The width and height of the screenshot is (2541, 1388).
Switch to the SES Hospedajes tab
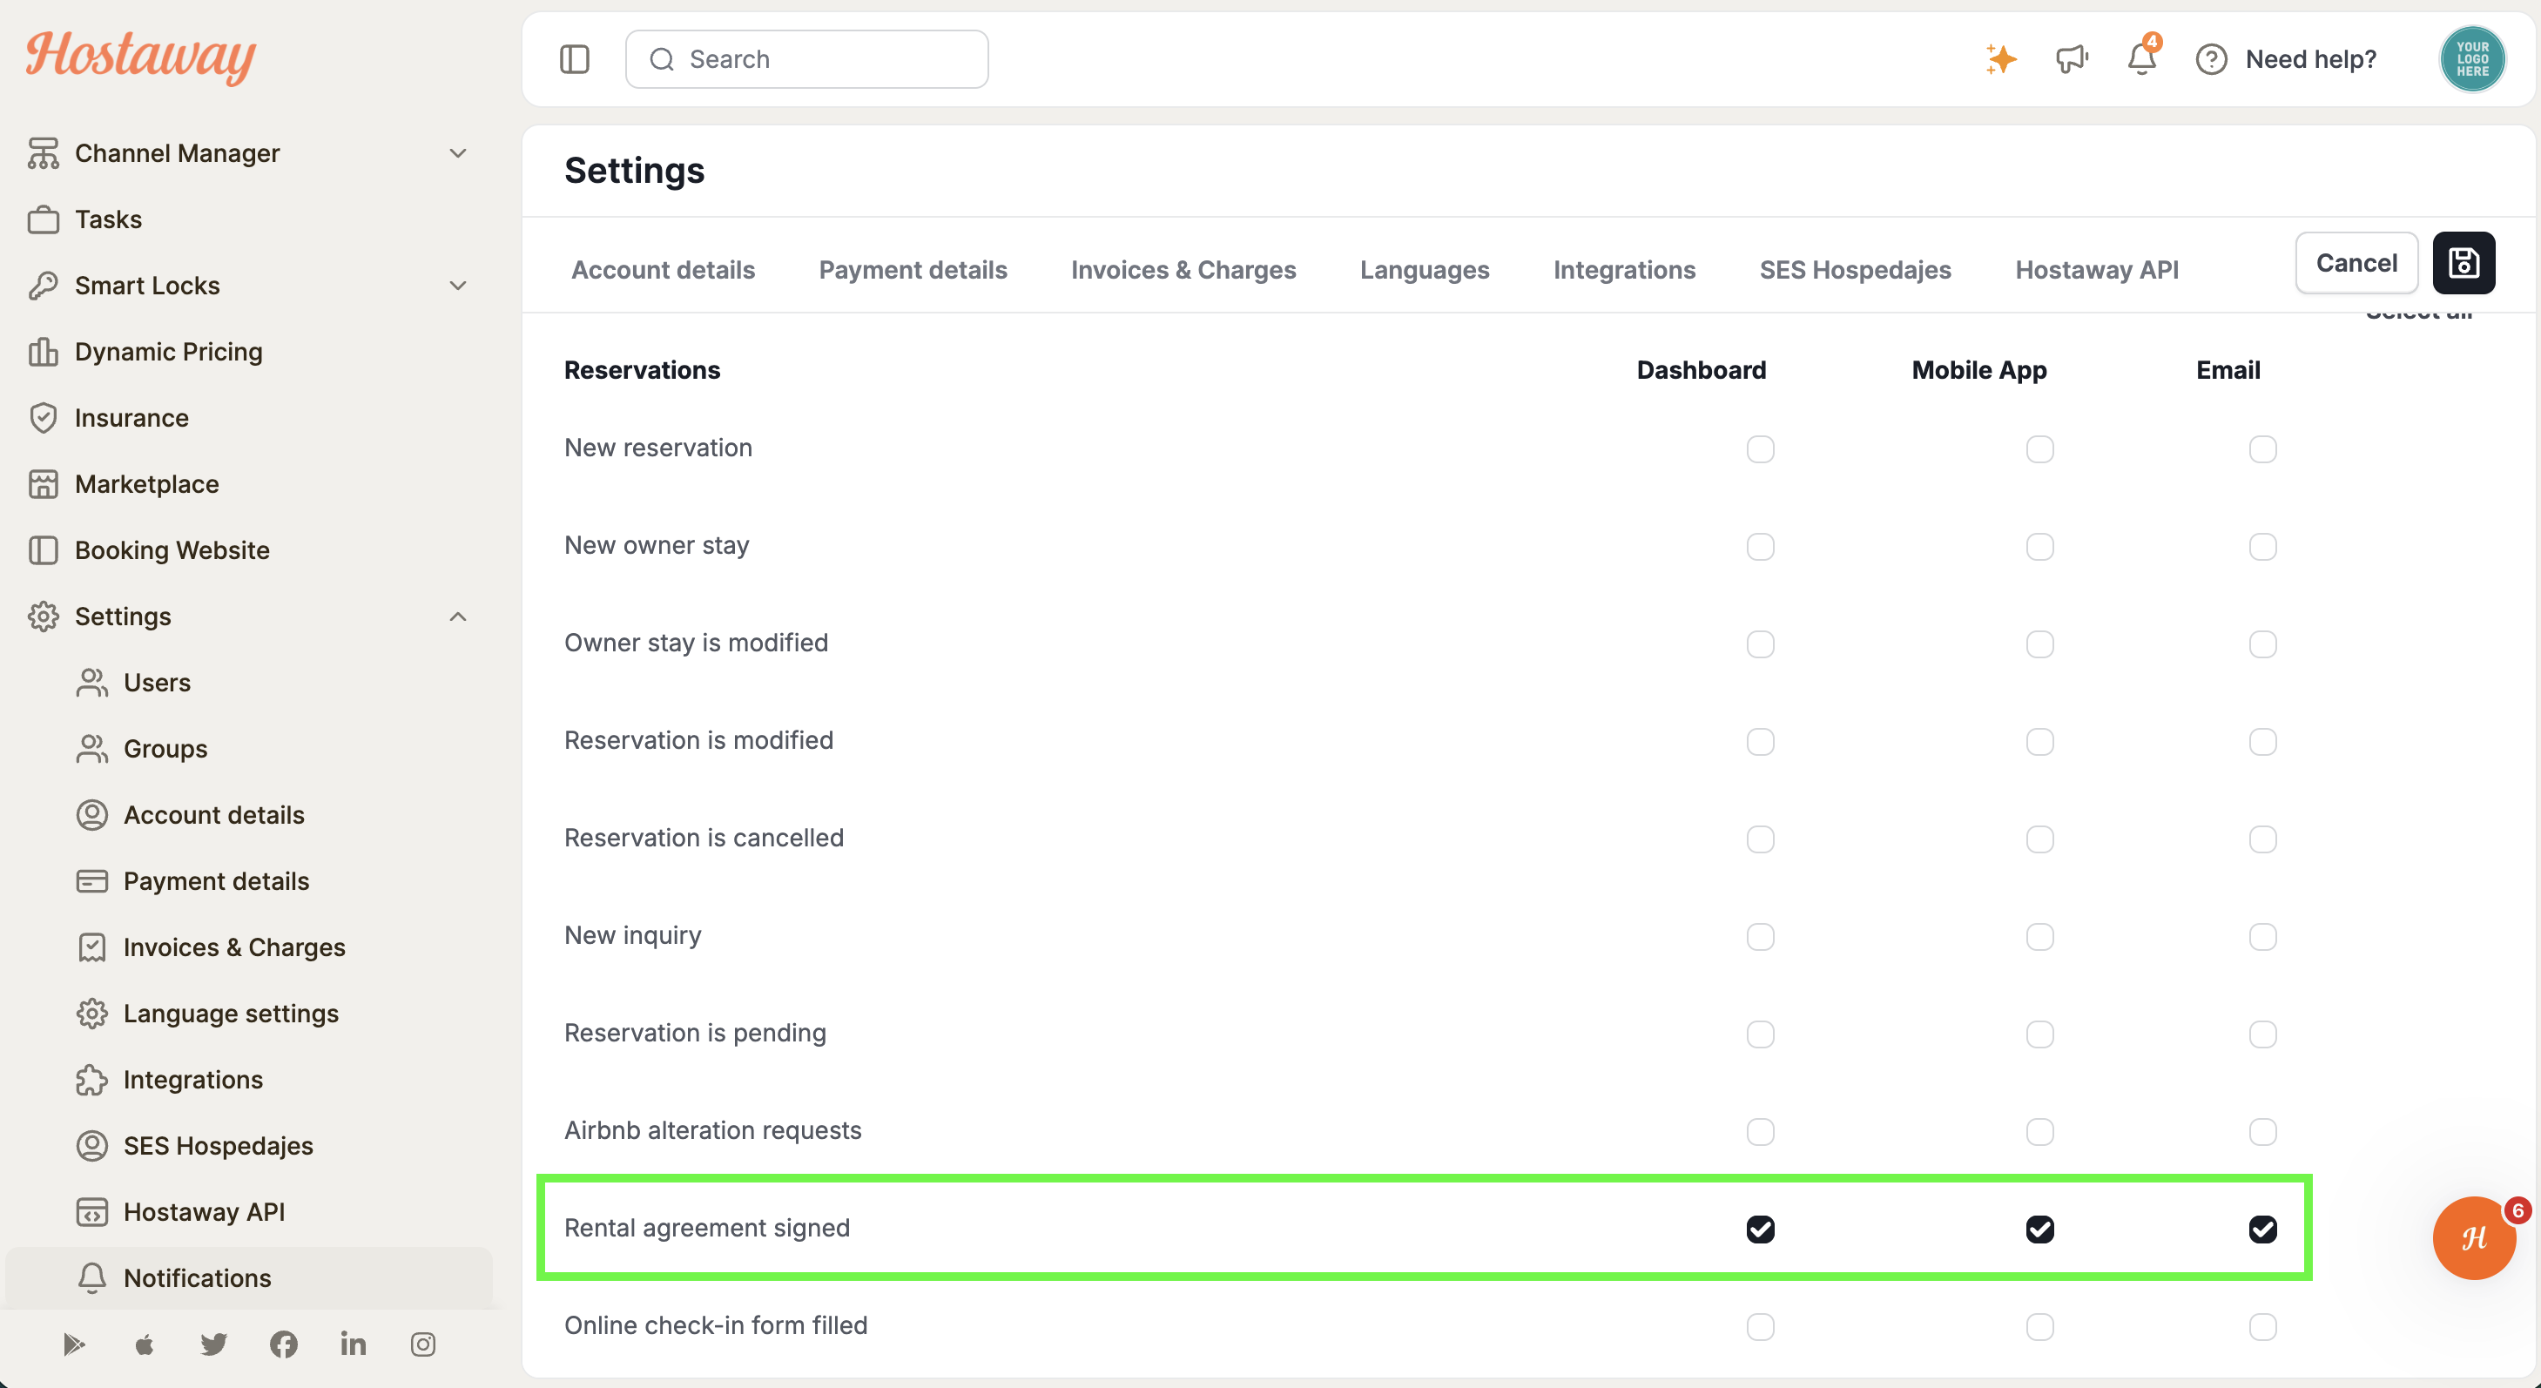(x=1856, y=269)
